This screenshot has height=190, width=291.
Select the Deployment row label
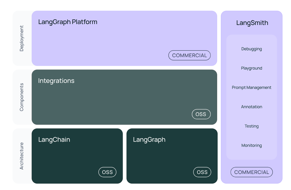(22, 38)
